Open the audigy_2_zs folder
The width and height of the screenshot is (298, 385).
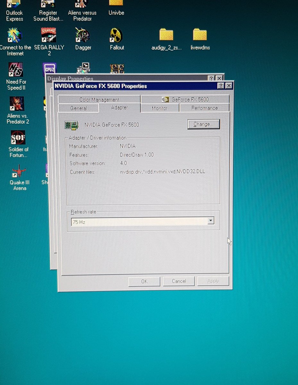[166, 39]
